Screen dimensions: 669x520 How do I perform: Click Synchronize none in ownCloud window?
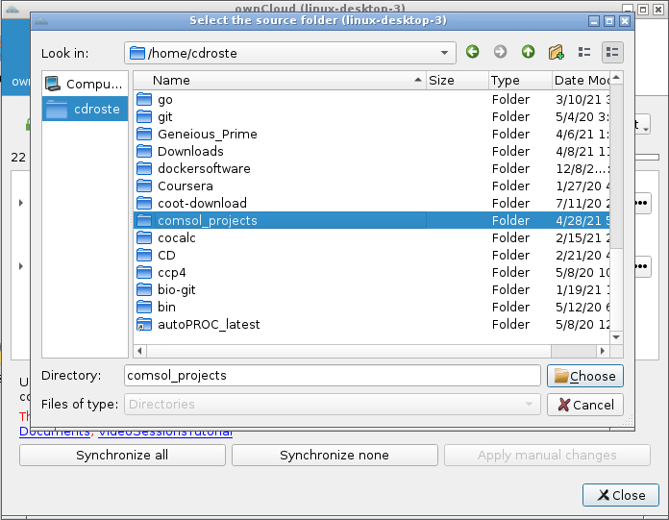tap(334, 456)
